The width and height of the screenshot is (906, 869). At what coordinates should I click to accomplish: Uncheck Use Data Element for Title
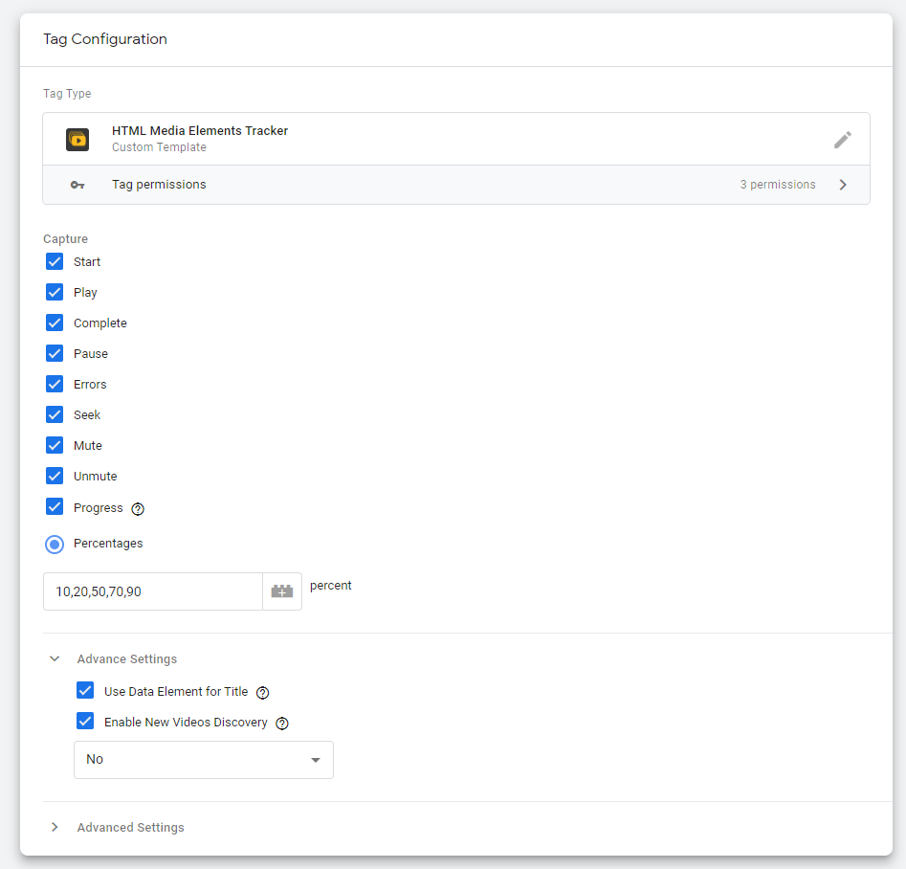pyautogui.click(x=85, y=692)
